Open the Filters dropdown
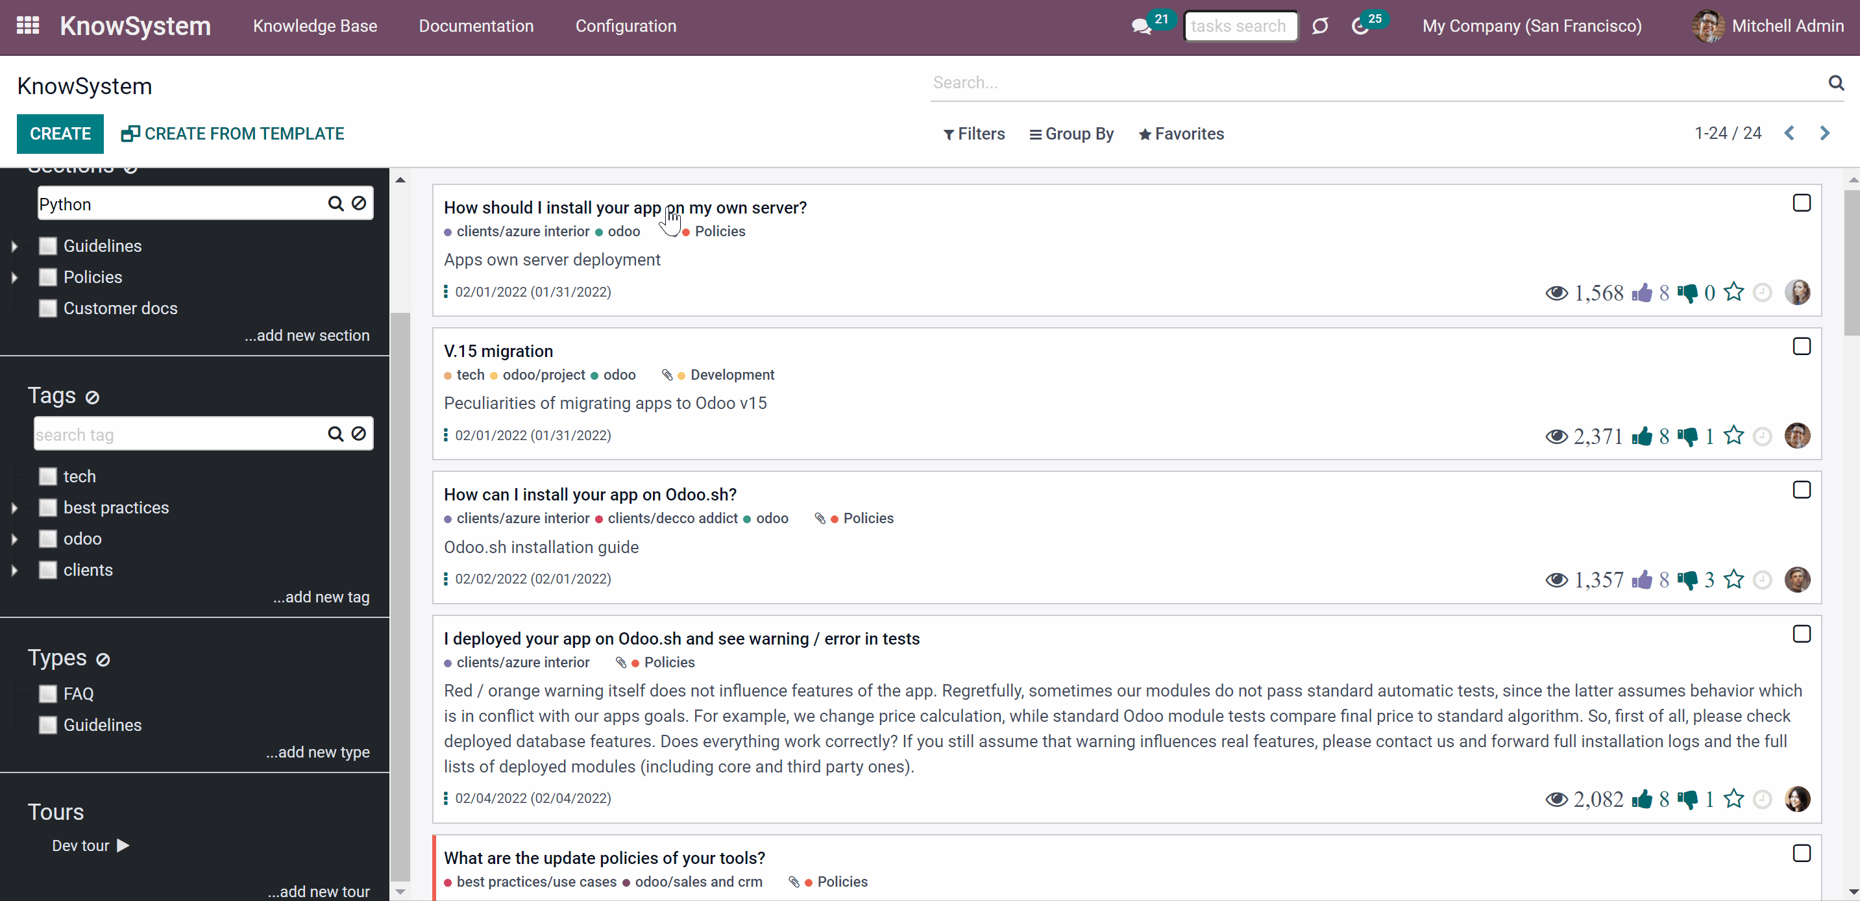The image size is (1860, 901). coord(974,134)
